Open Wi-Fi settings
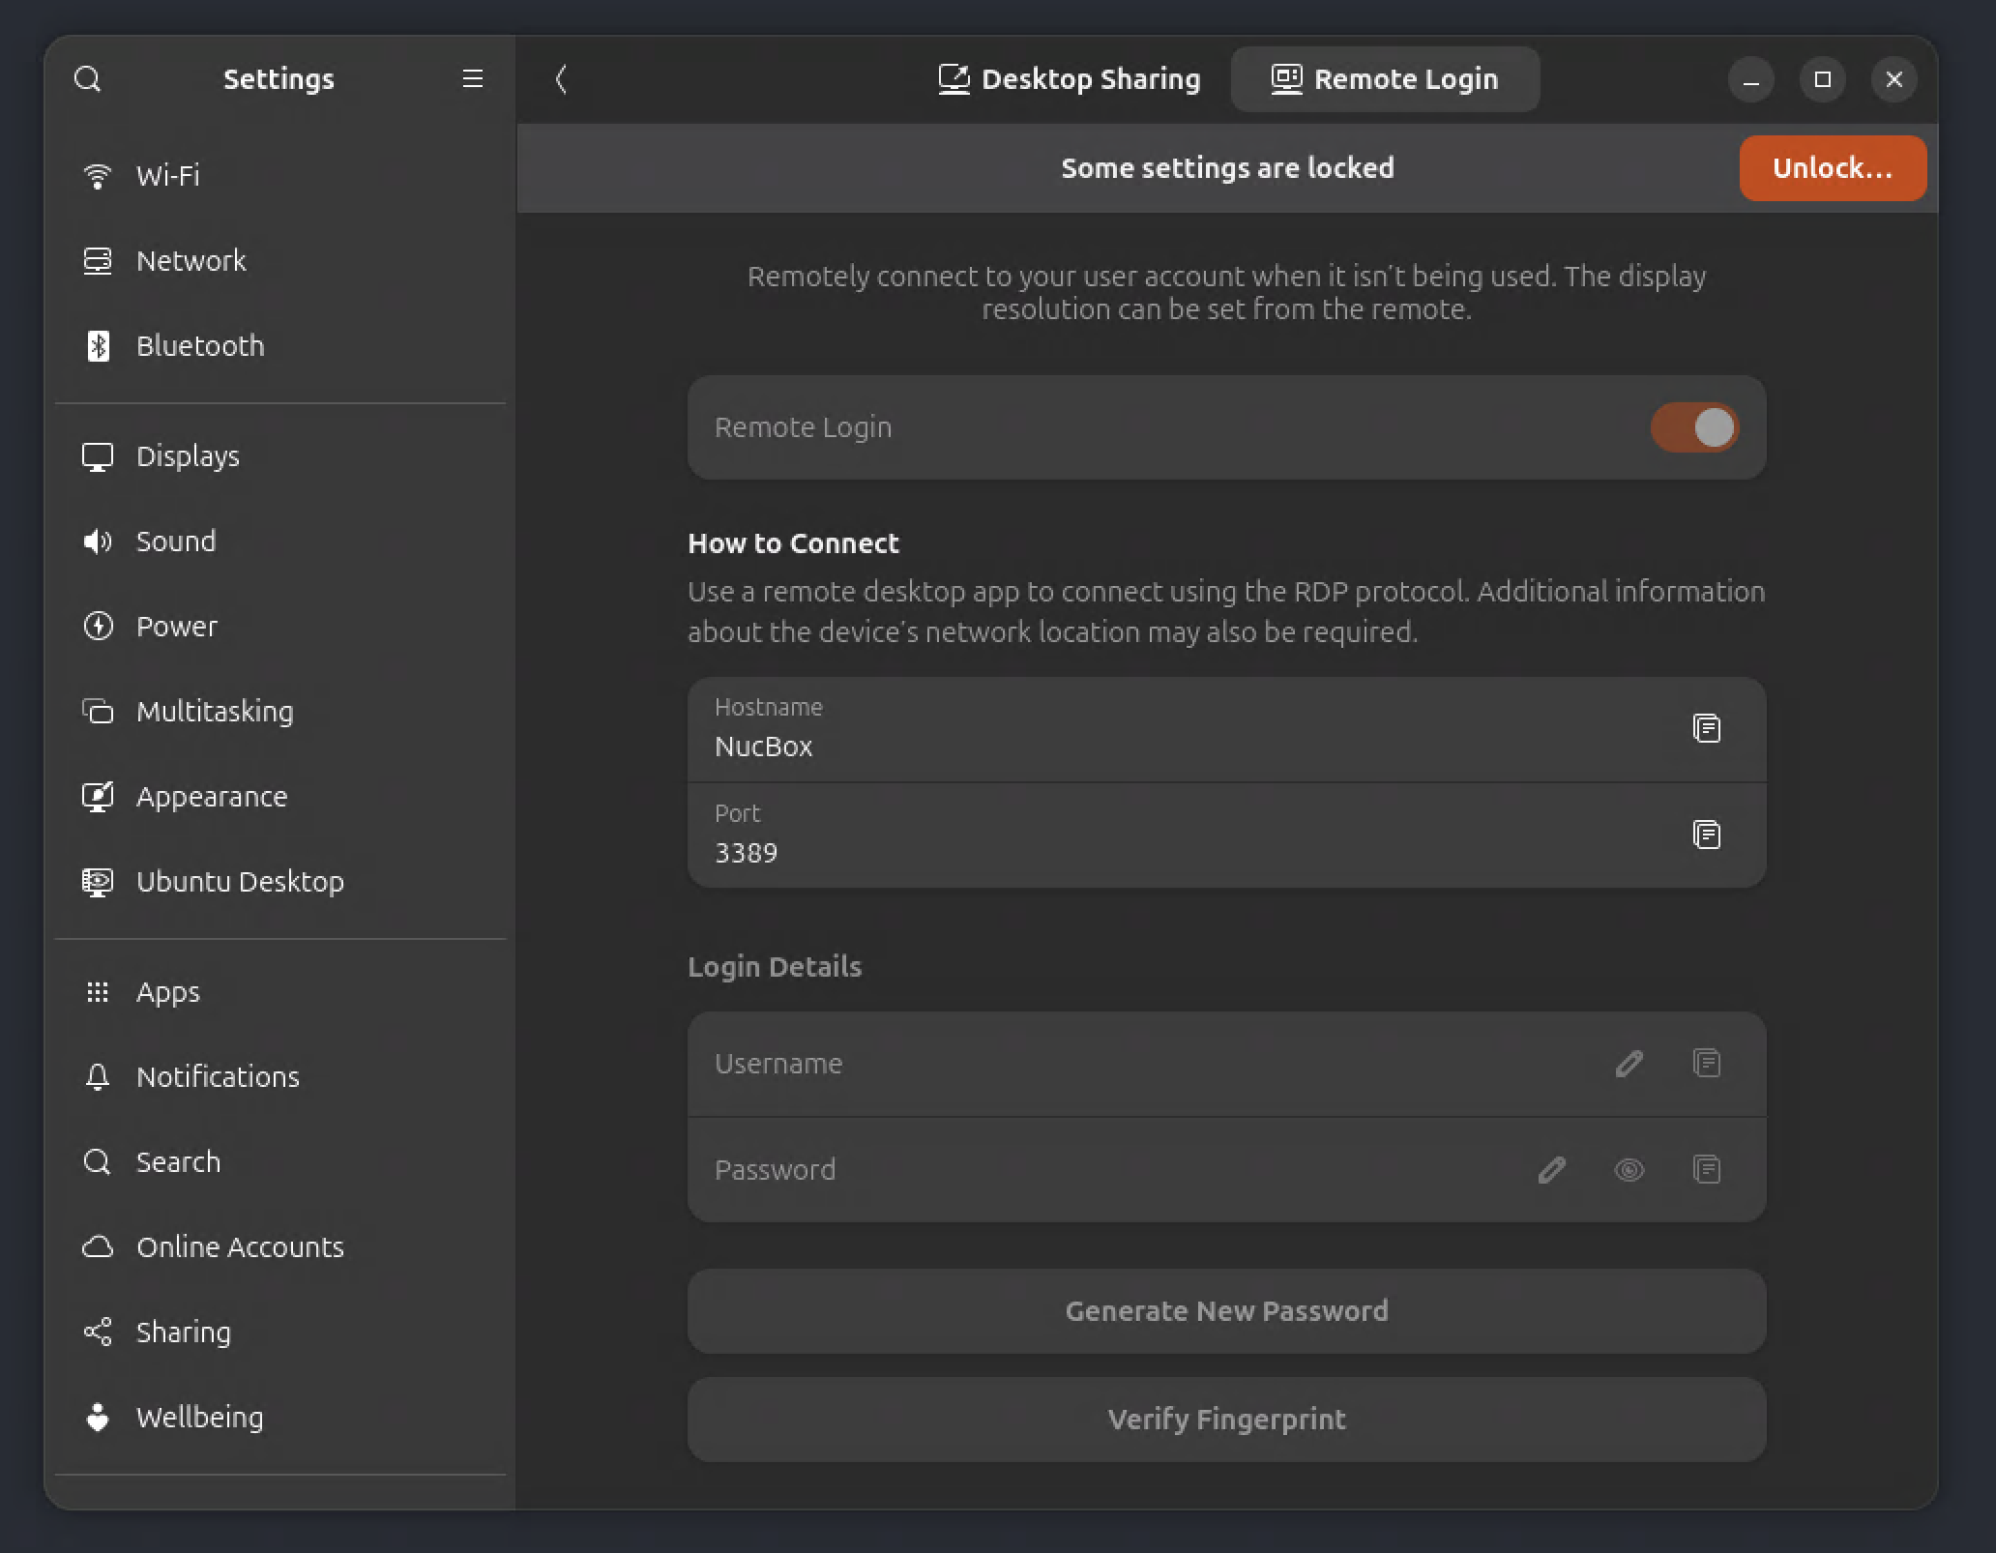 coord(280,176)
